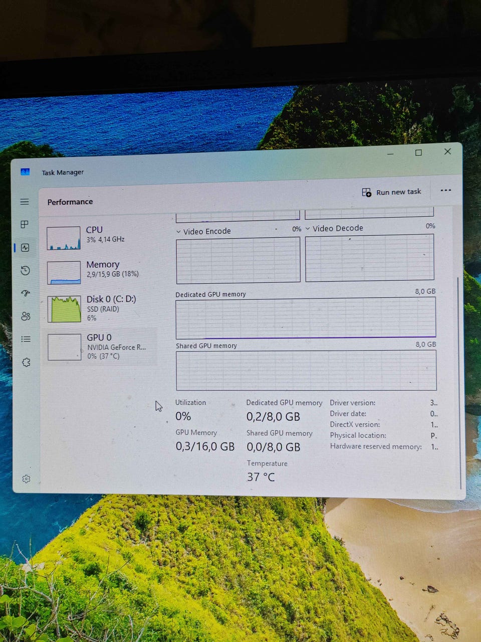Click the 0,0/8,0 GB shared memory value
This screenshot has width=481, height=642.
point(274,447)
